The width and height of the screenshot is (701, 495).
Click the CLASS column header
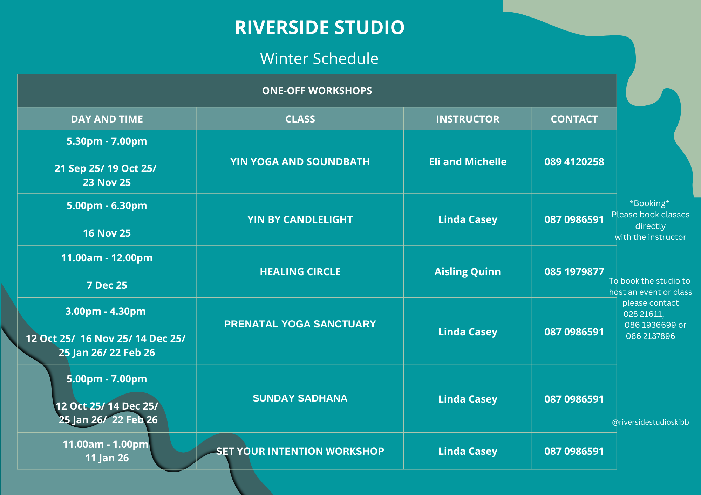pyautogui.click(x=300, y=119)
